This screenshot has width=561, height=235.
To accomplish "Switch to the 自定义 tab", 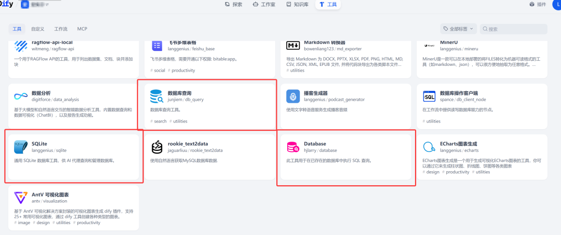I will [x=37, y=29].
